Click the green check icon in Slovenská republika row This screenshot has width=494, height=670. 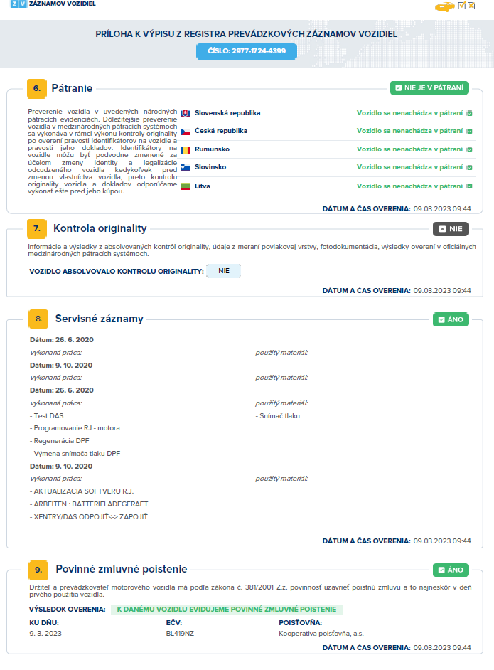(470, 113)
